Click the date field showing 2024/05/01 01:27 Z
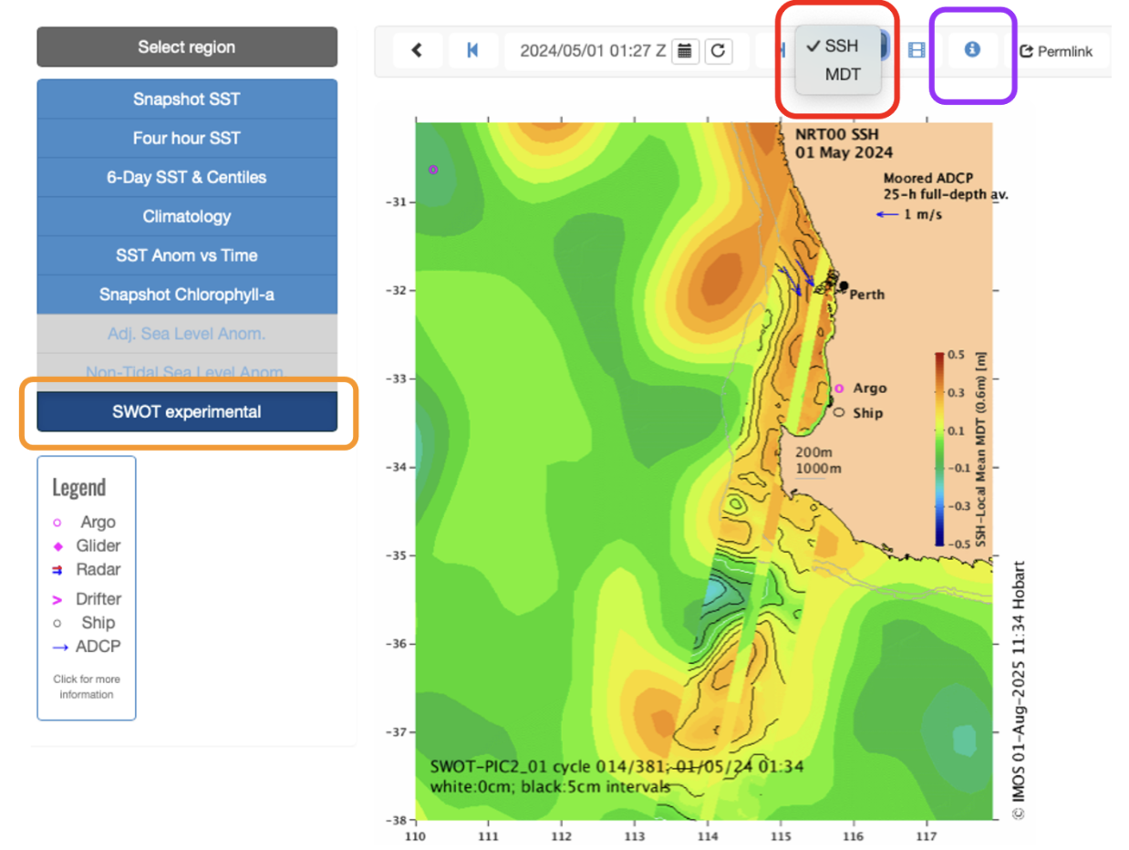The image size is (1129, 850). (x=592, y=50)
